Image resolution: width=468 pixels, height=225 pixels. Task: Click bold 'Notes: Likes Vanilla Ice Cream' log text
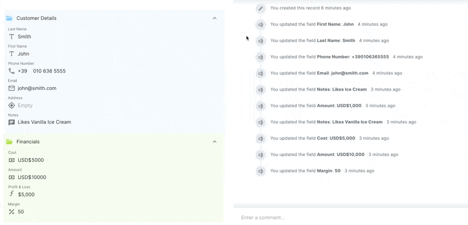(x=349, y=122)
